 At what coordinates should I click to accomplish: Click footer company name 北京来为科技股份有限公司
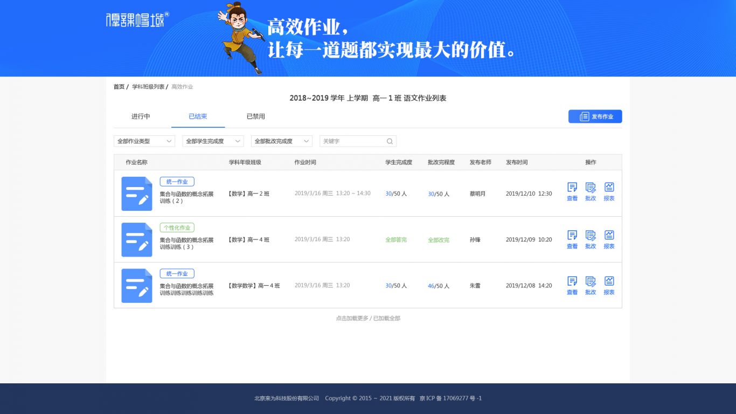pos(287,398)
